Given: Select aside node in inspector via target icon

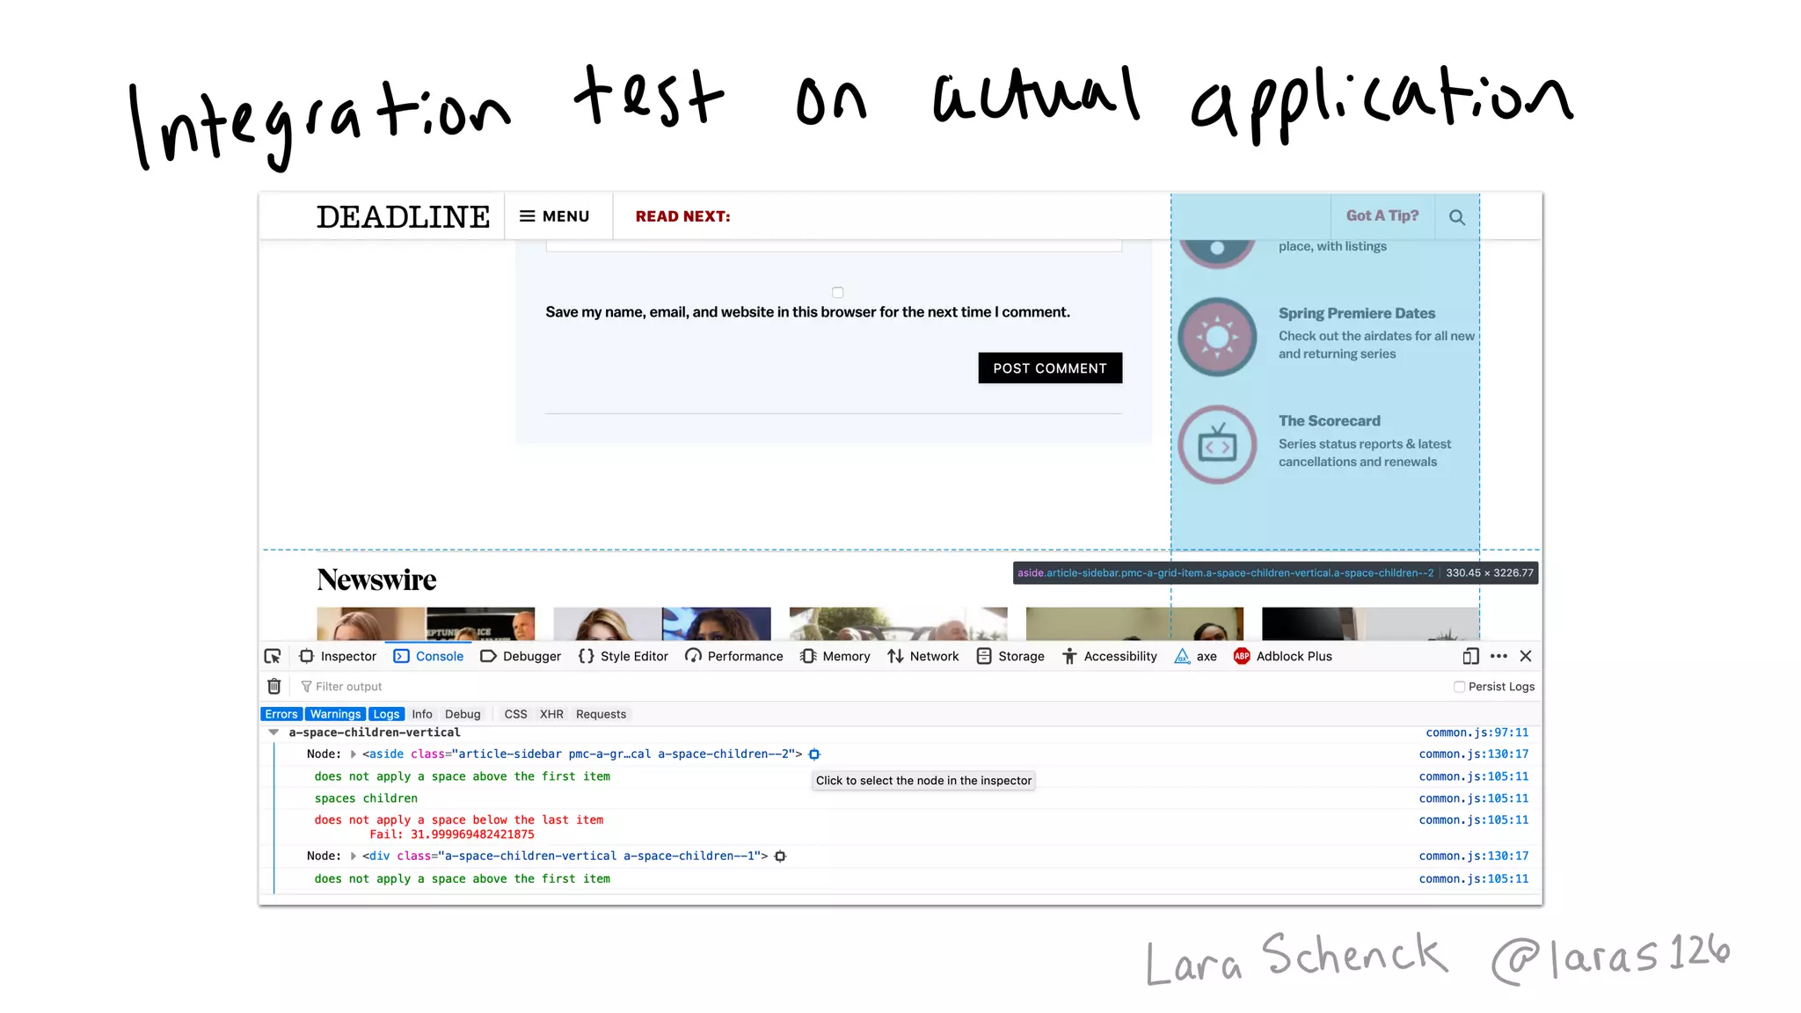Looking at the screenshot, I should click(814, 754).
